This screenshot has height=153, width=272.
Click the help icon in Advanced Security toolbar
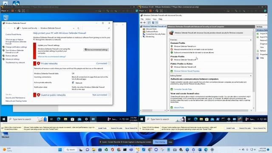point(153,23)
